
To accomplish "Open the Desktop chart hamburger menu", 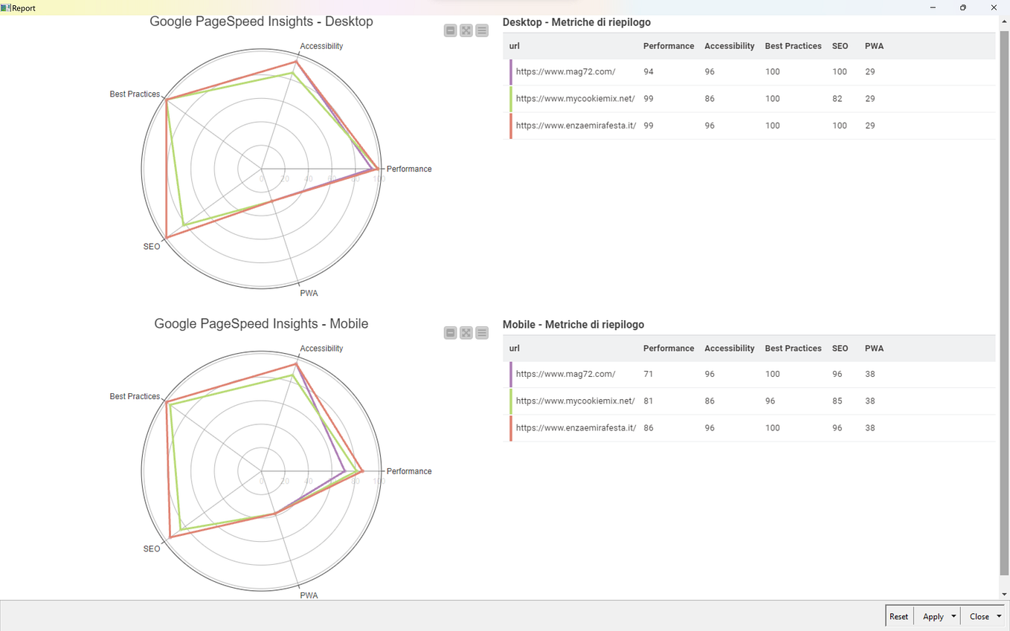I will (481, 30).
